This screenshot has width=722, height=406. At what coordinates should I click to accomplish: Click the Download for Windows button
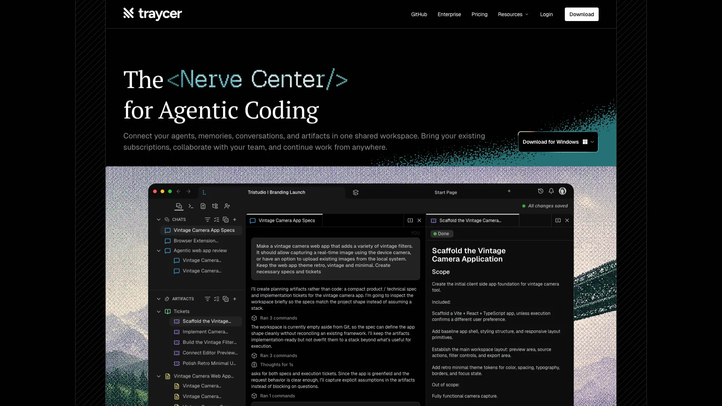(x=558, y=142)
